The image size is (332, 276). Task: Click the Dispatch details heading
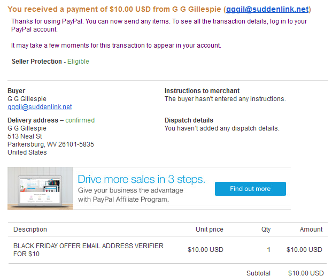click(x=189, y=120)
